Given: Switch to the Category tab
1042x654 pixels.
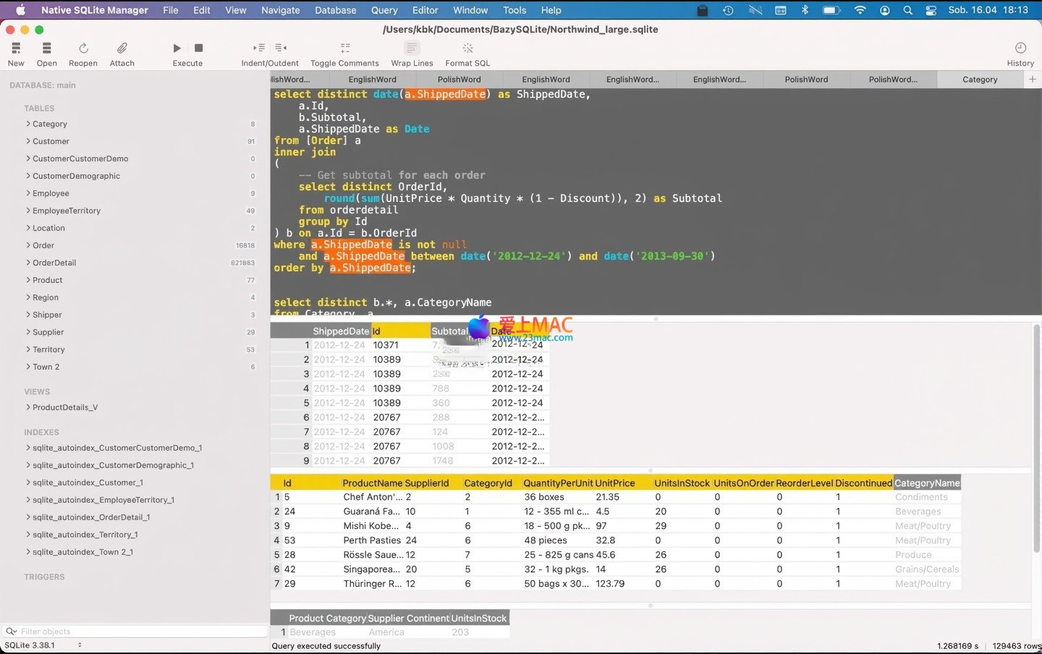Looking at the screenshot, I should tap(980, 80).
